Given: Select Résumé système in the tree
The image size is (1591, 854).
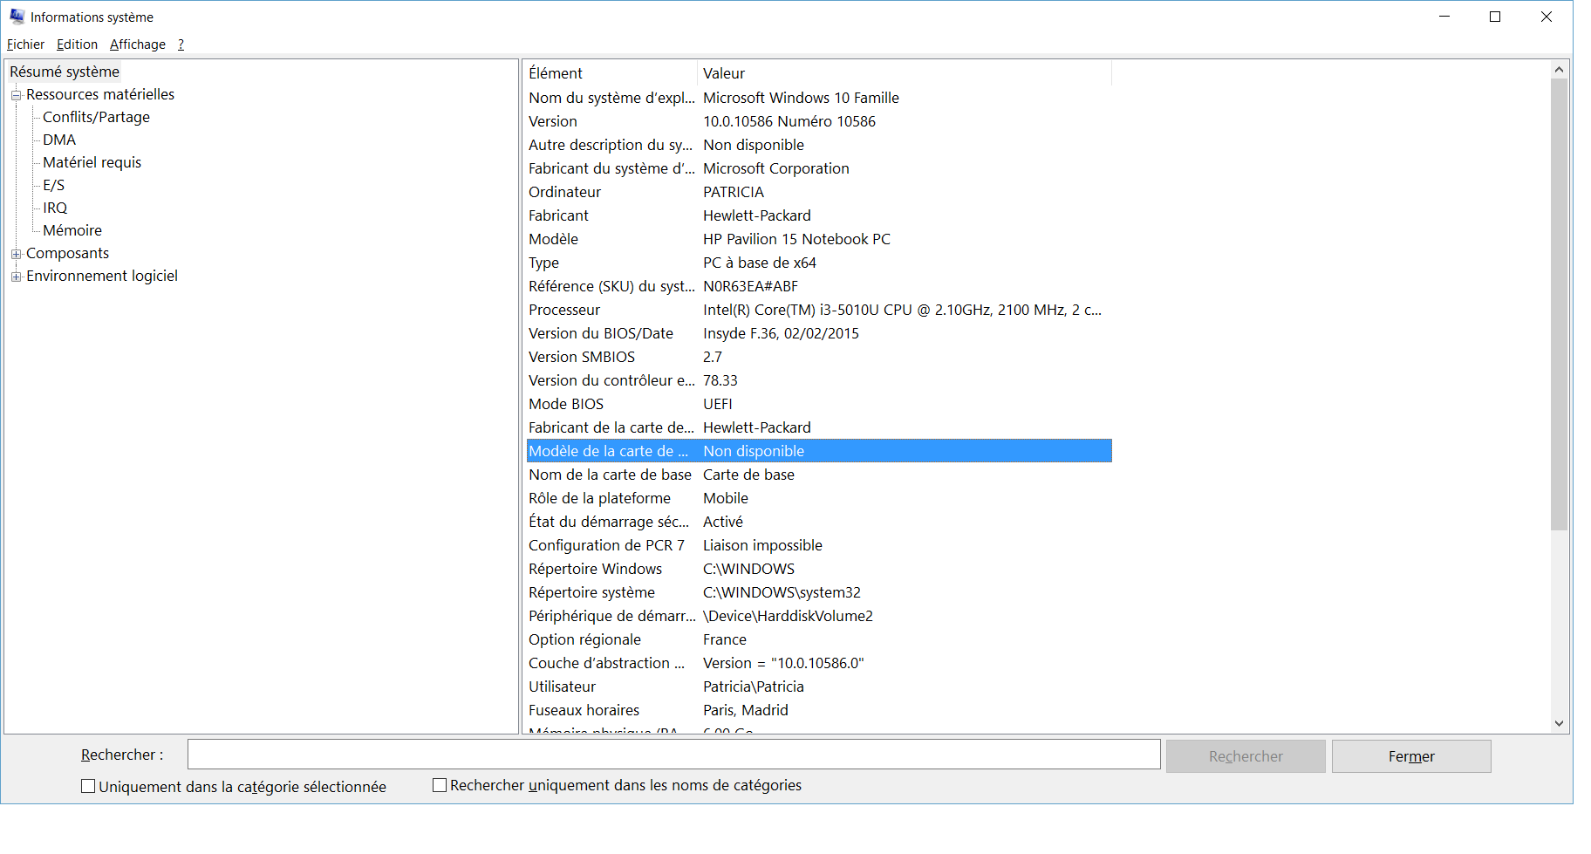Looking at the screenshot, I should (65, 72).
